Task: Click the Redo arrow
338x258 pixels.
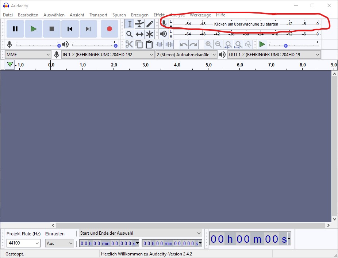Action: coord(193,45)
